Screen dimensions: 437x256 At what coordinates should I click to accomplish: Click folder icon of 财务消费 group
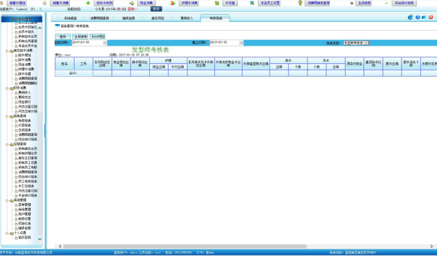click(12, 88)
